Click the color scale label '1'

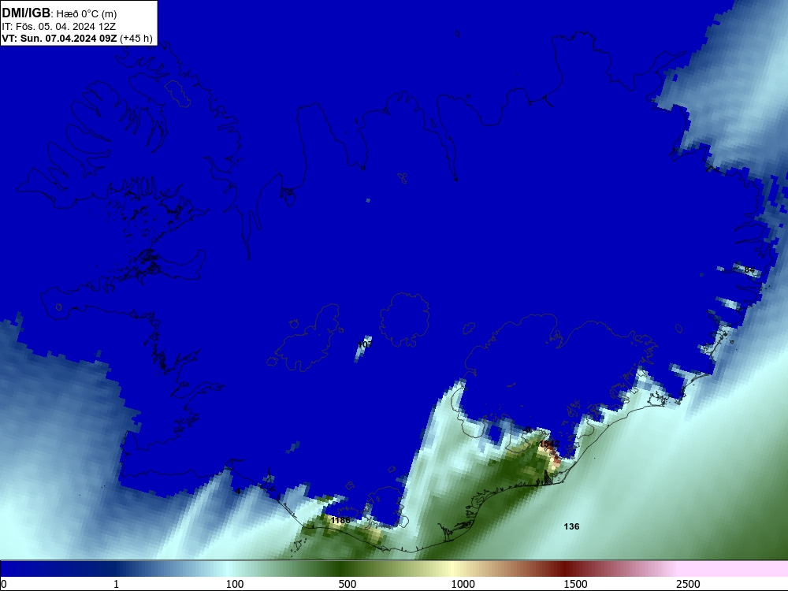pos(116,584)
